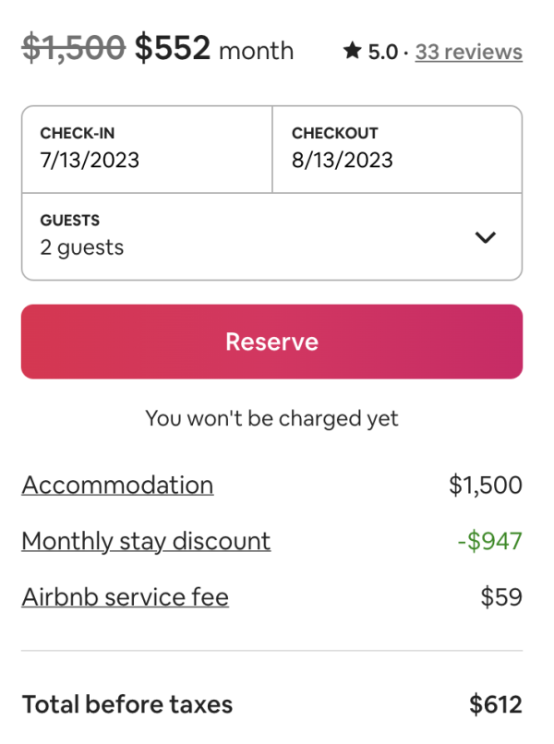This screenshot has height=744, width=554.
Task: Click the $552 month price
Action: tap(214, 49)
